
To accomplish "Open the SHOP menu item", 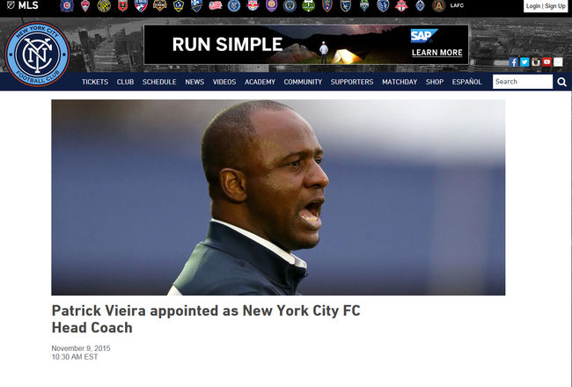I will [435, 82].
